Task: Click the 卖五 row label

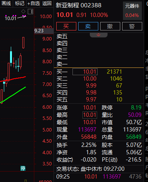Action: click(x=62, y=37)
